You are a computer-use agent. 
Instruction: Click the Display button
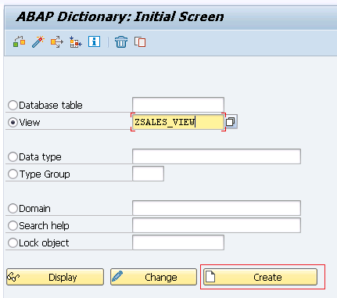click(55, 277)
